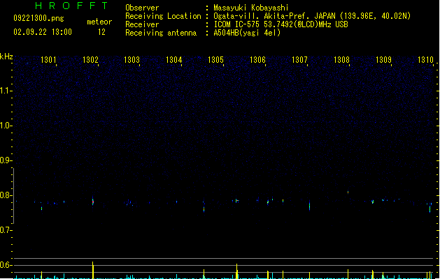Screen dimensions: 440x279
Task: Click the date stamp 02.09.22 13:00
Action: (43, 32)
